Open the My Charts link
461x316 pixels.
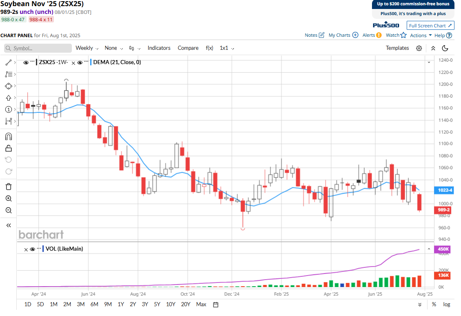click(x=343, y=35)
